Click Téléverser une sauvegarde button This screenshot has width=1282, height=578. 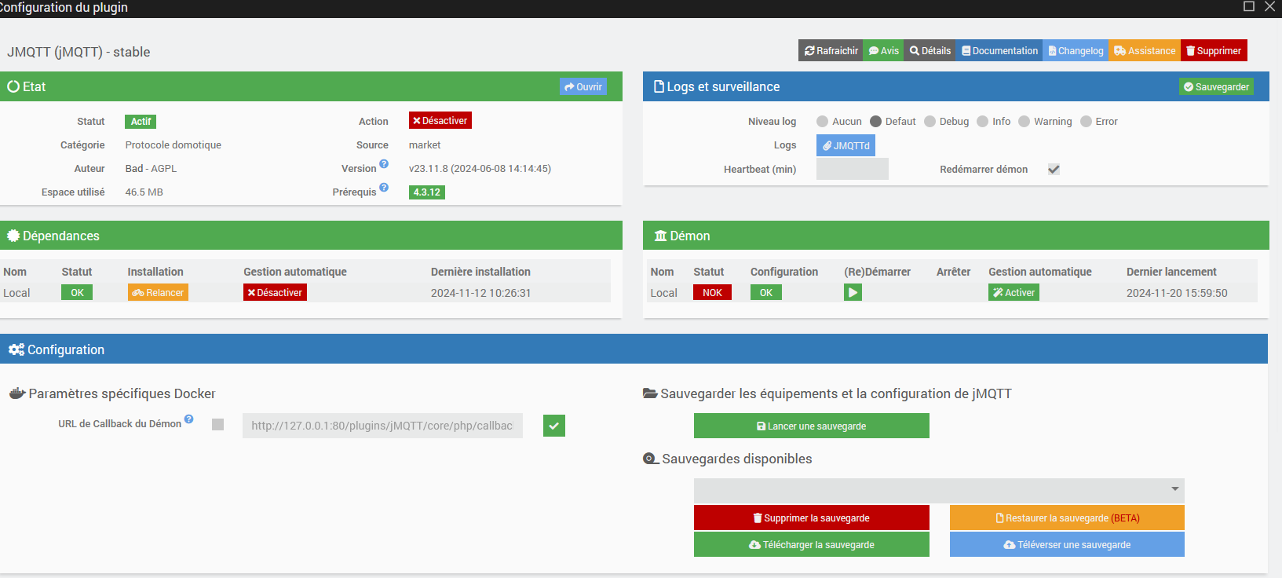coord(1067,544)
